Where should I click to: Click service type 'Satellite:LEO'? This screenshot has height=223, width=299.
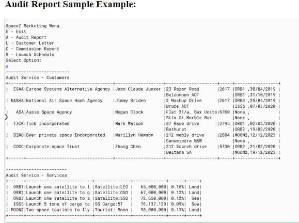coord(112,187)
